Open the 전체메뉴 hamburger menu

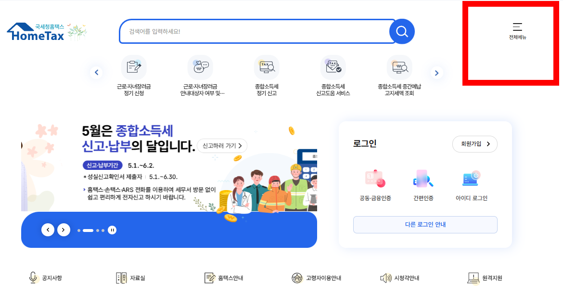coord(517,31)
